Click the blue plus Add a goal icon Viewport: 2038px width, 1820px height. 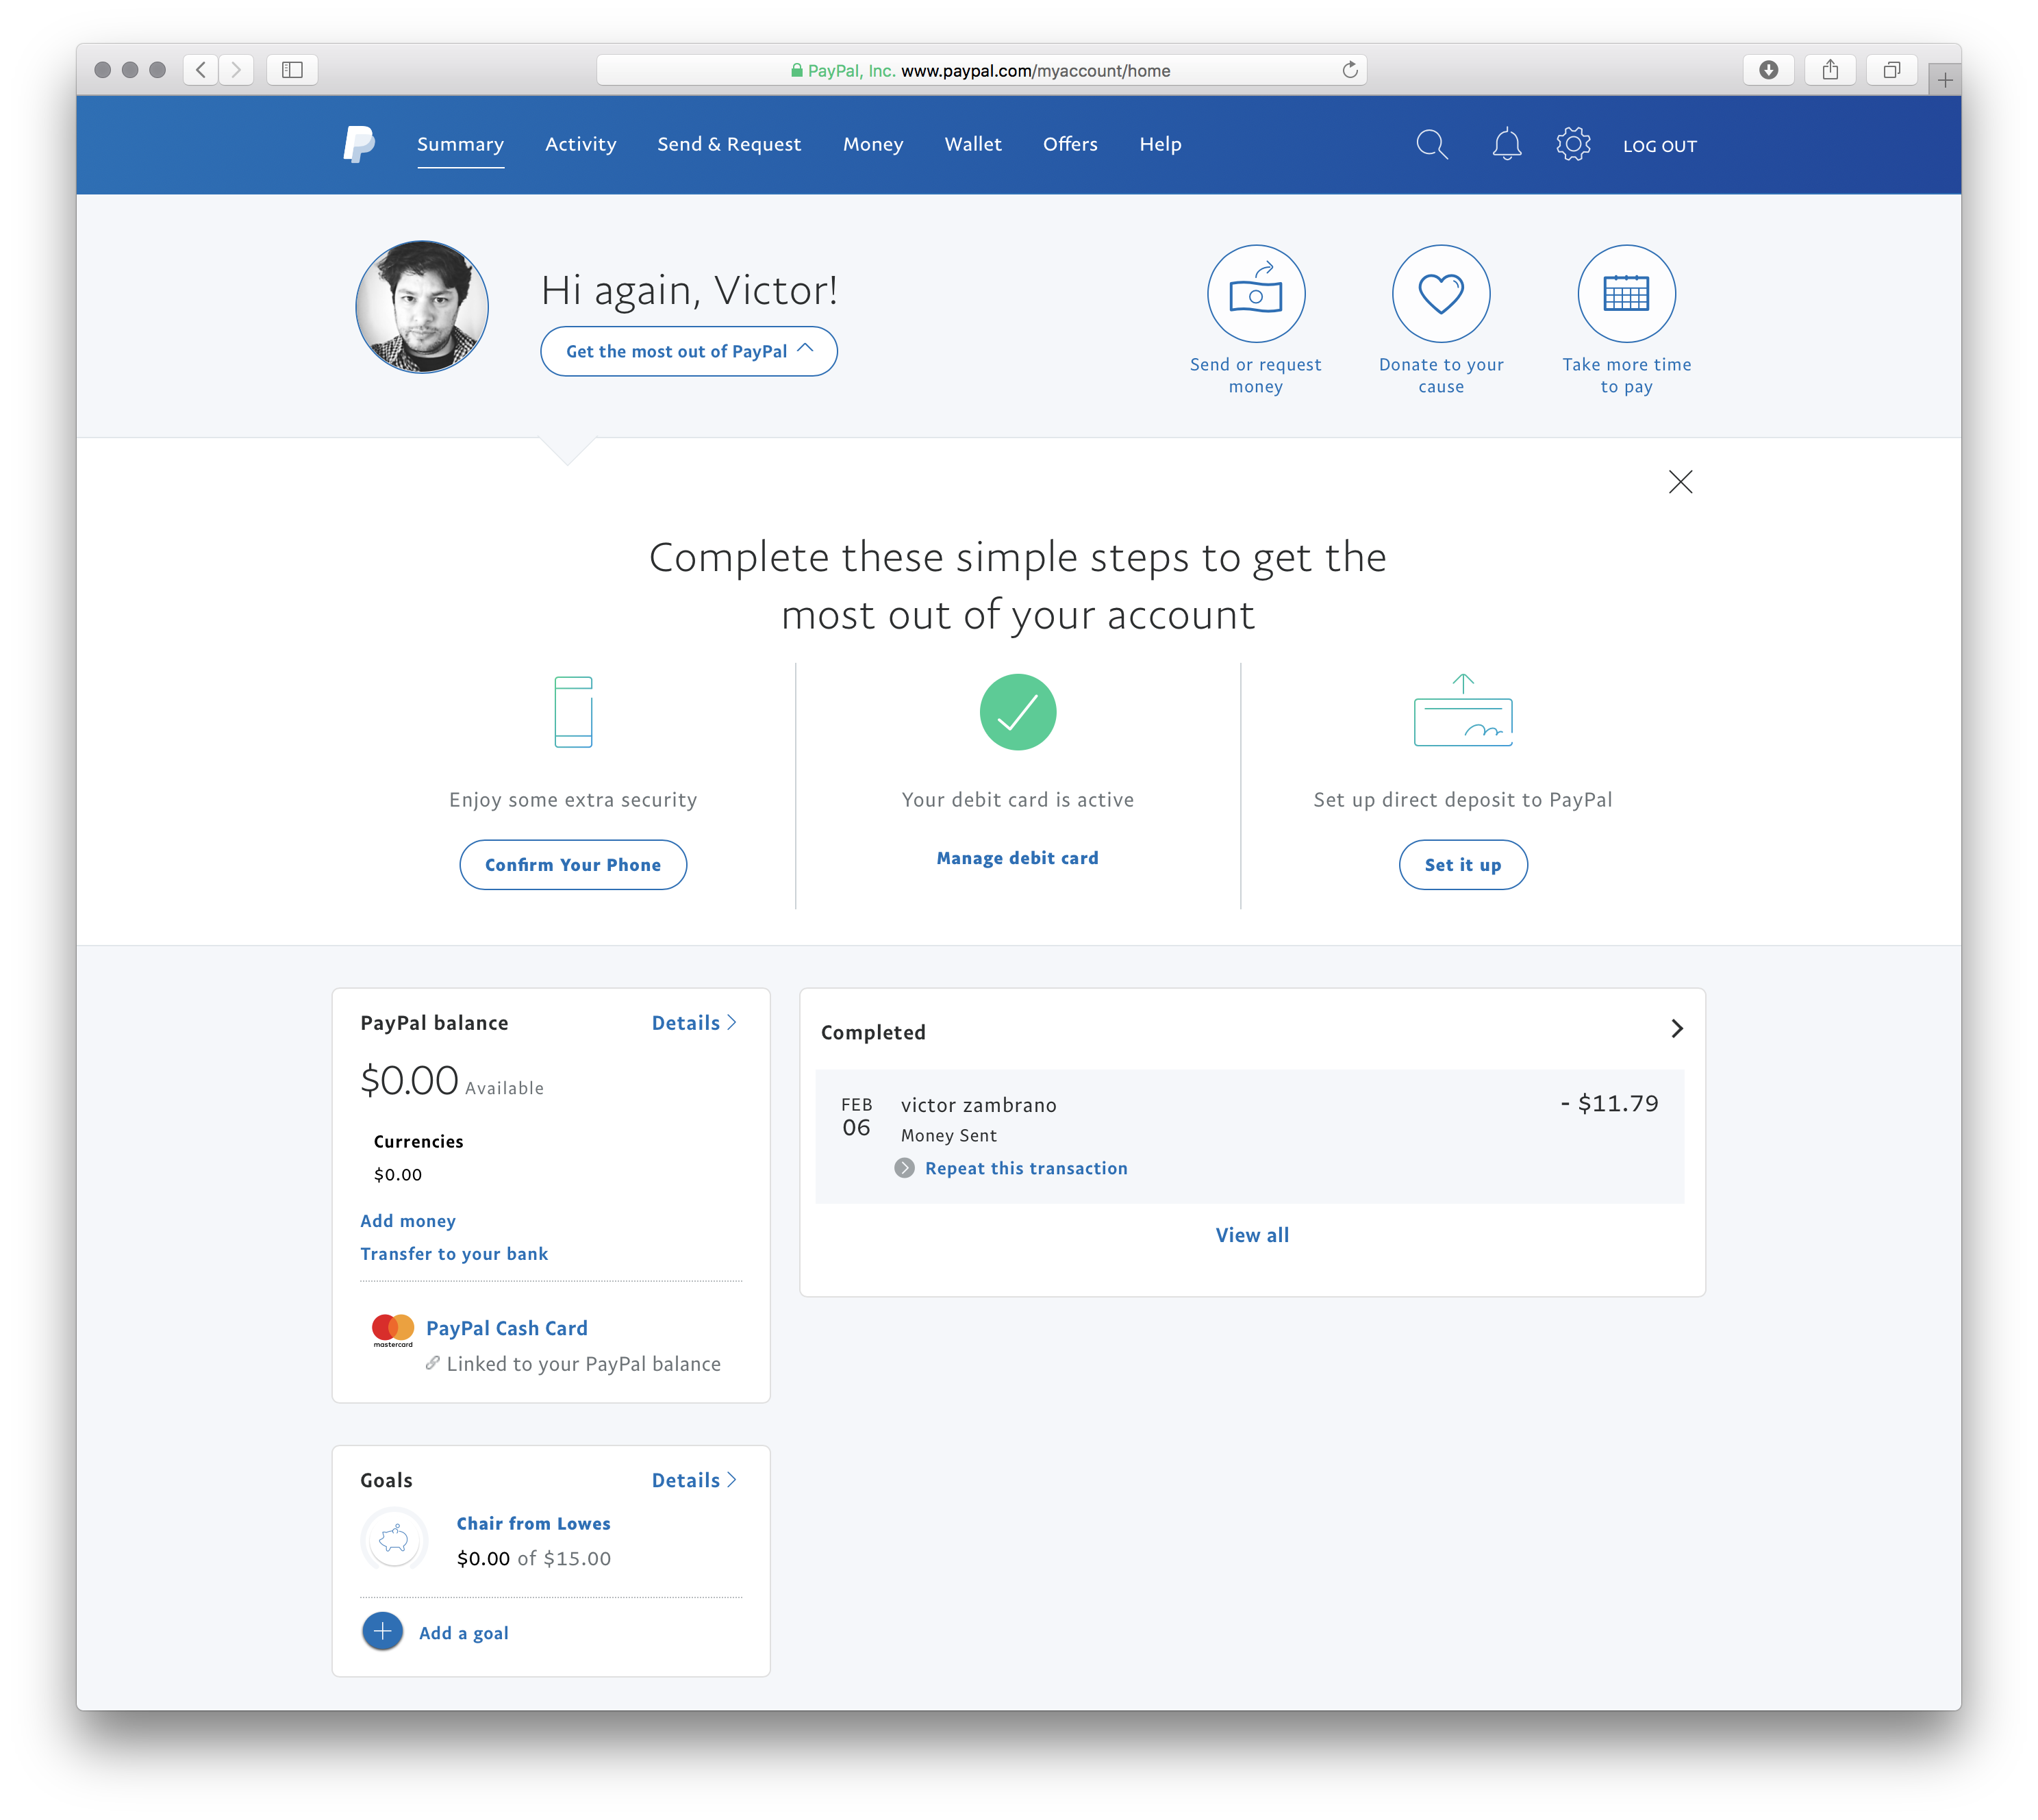382,1631
